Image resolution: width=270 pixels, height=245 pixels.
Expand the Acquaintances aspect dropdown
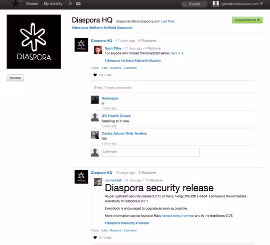pyautogui.click(x=247, y=20)
